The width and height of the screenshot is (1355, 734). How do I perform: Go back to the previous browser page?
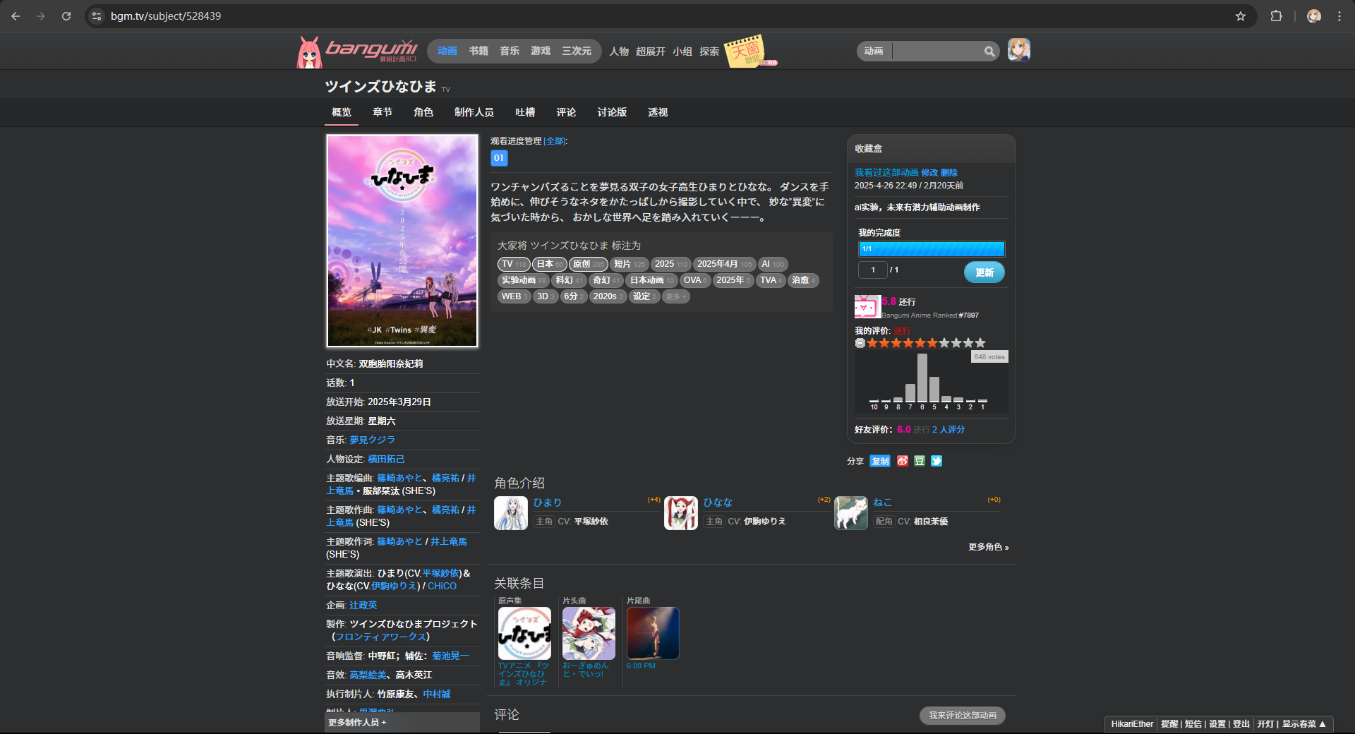pos(16,16)
